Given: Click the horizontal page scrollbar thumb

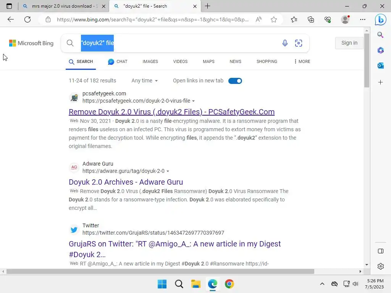Looking at the screenshot, I should click(x=160, y=271).
